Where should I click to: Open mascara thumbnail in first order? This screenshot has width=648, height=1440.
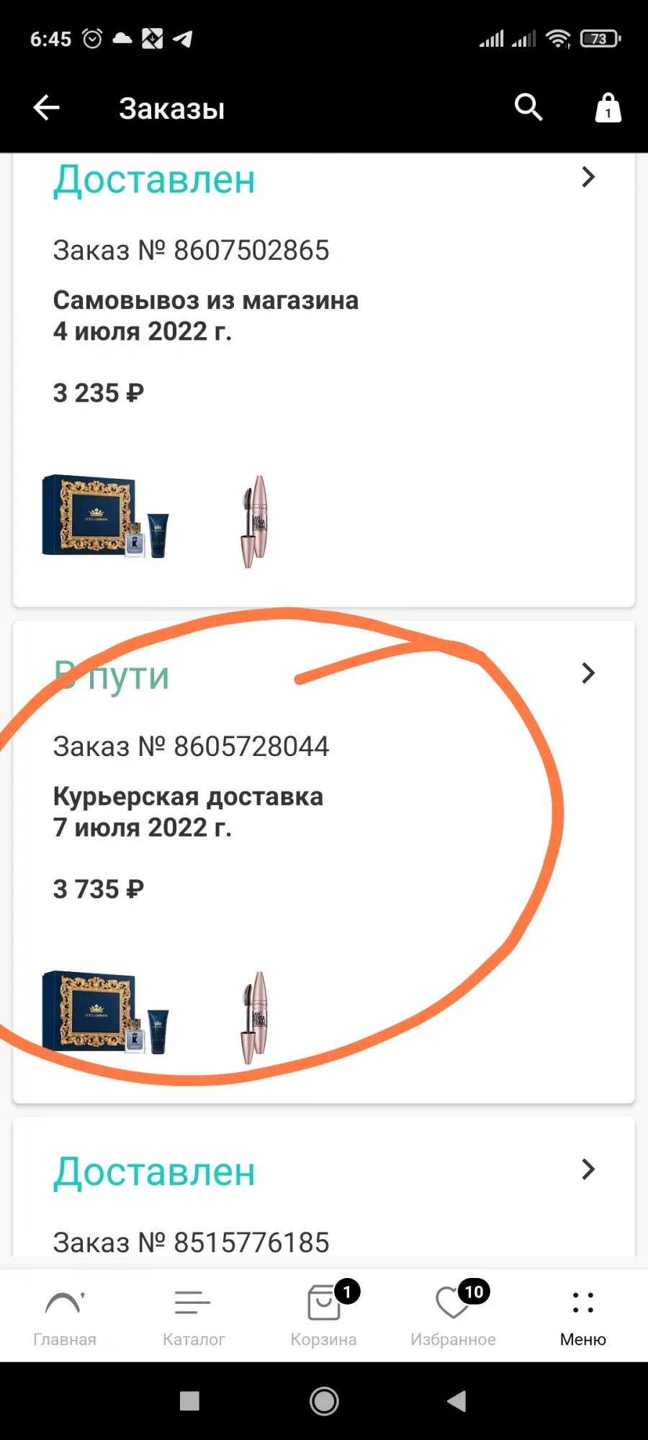[x=254, y=521]
